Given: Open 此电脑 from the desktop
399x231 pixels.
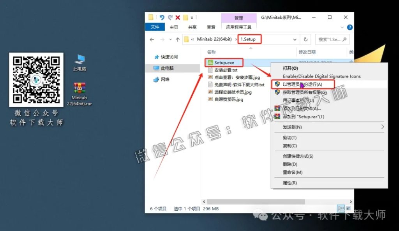Looking at the screenshot, I should pos(80,58).
